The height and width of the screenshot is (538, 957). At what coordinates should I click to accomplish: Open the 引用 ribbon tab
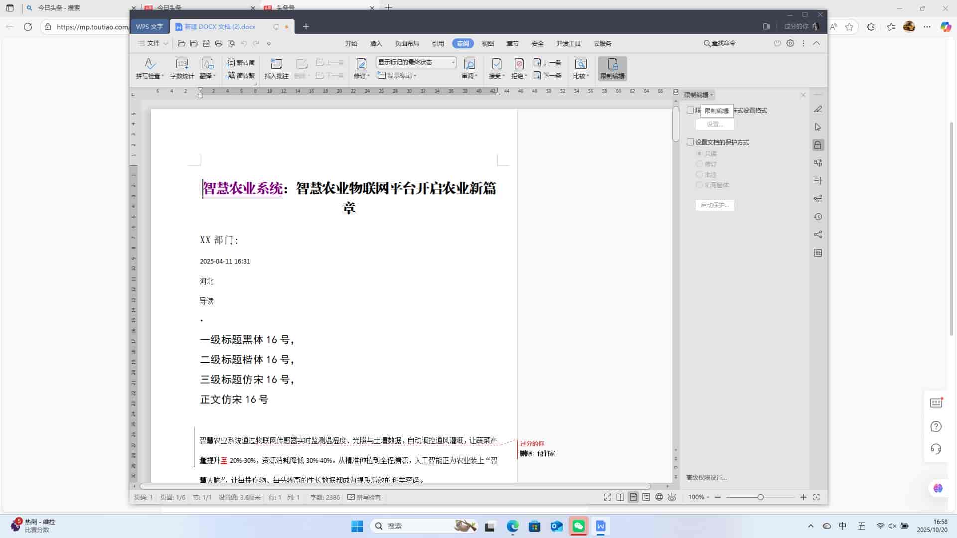438,43
